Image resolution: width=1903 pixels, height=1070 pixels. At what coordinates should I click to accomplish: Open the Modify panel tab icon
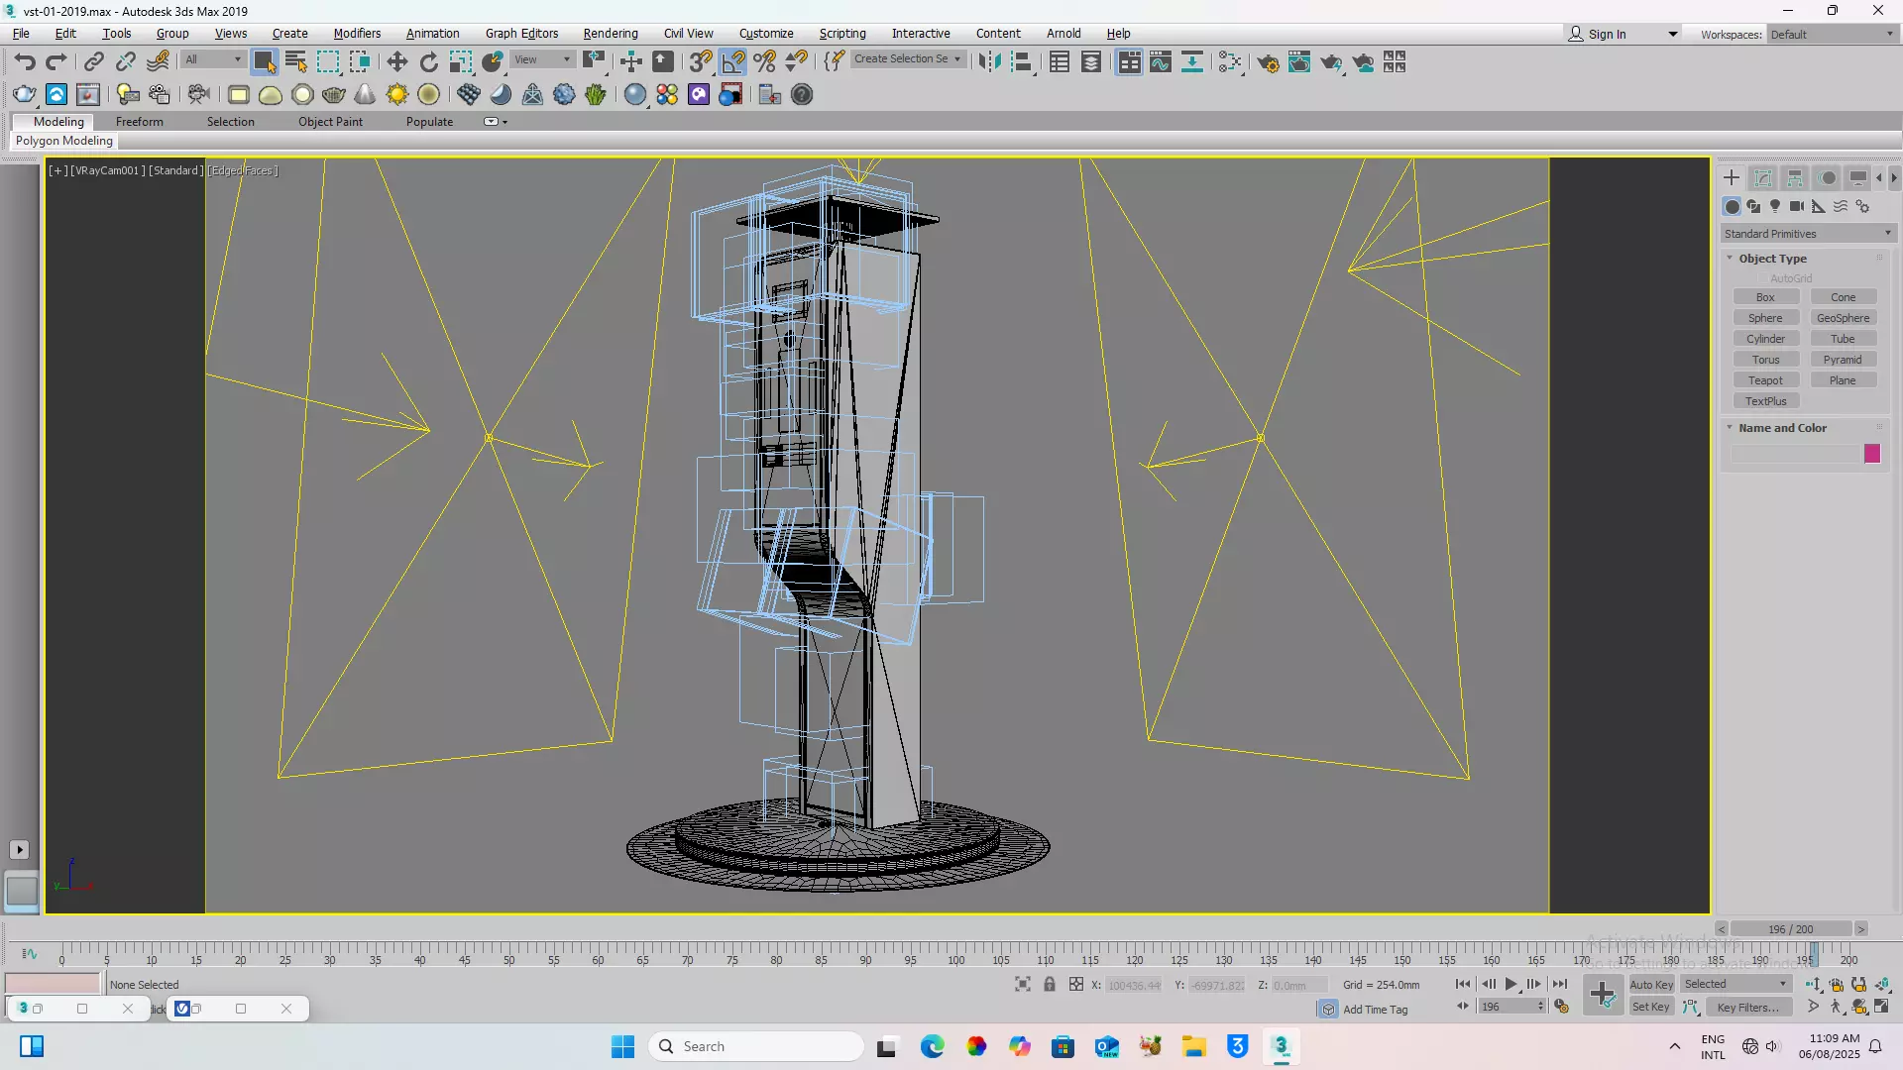pos(1763,178)
